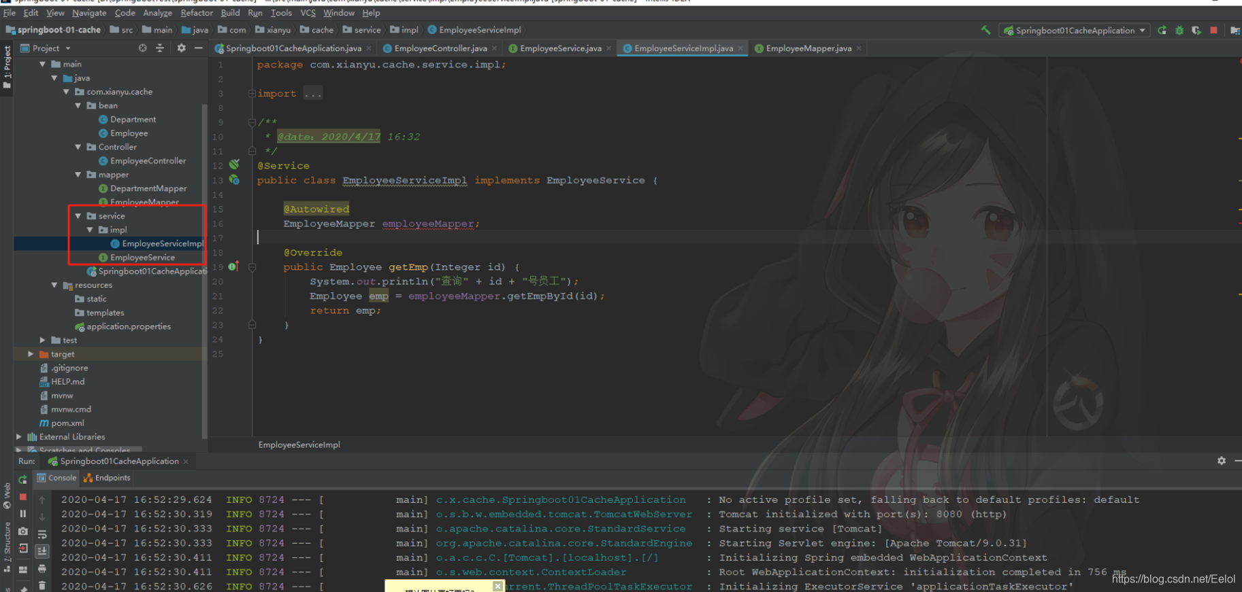Switch to the EmployeeMapper.java tab
This screenshot has height=592, width=1242.
[x=808, y=48]
